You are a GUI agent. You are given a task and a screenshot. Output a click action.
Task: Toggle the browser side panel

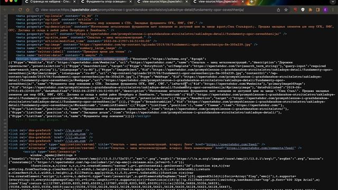point(318,9)
